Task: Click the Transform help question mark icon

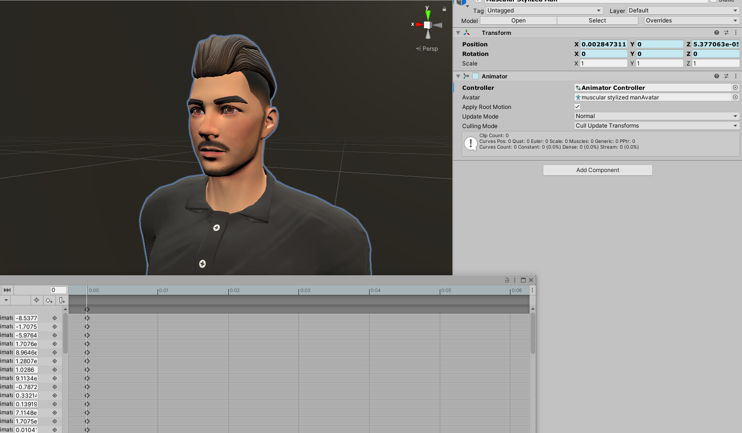Action: click(716, 32)
